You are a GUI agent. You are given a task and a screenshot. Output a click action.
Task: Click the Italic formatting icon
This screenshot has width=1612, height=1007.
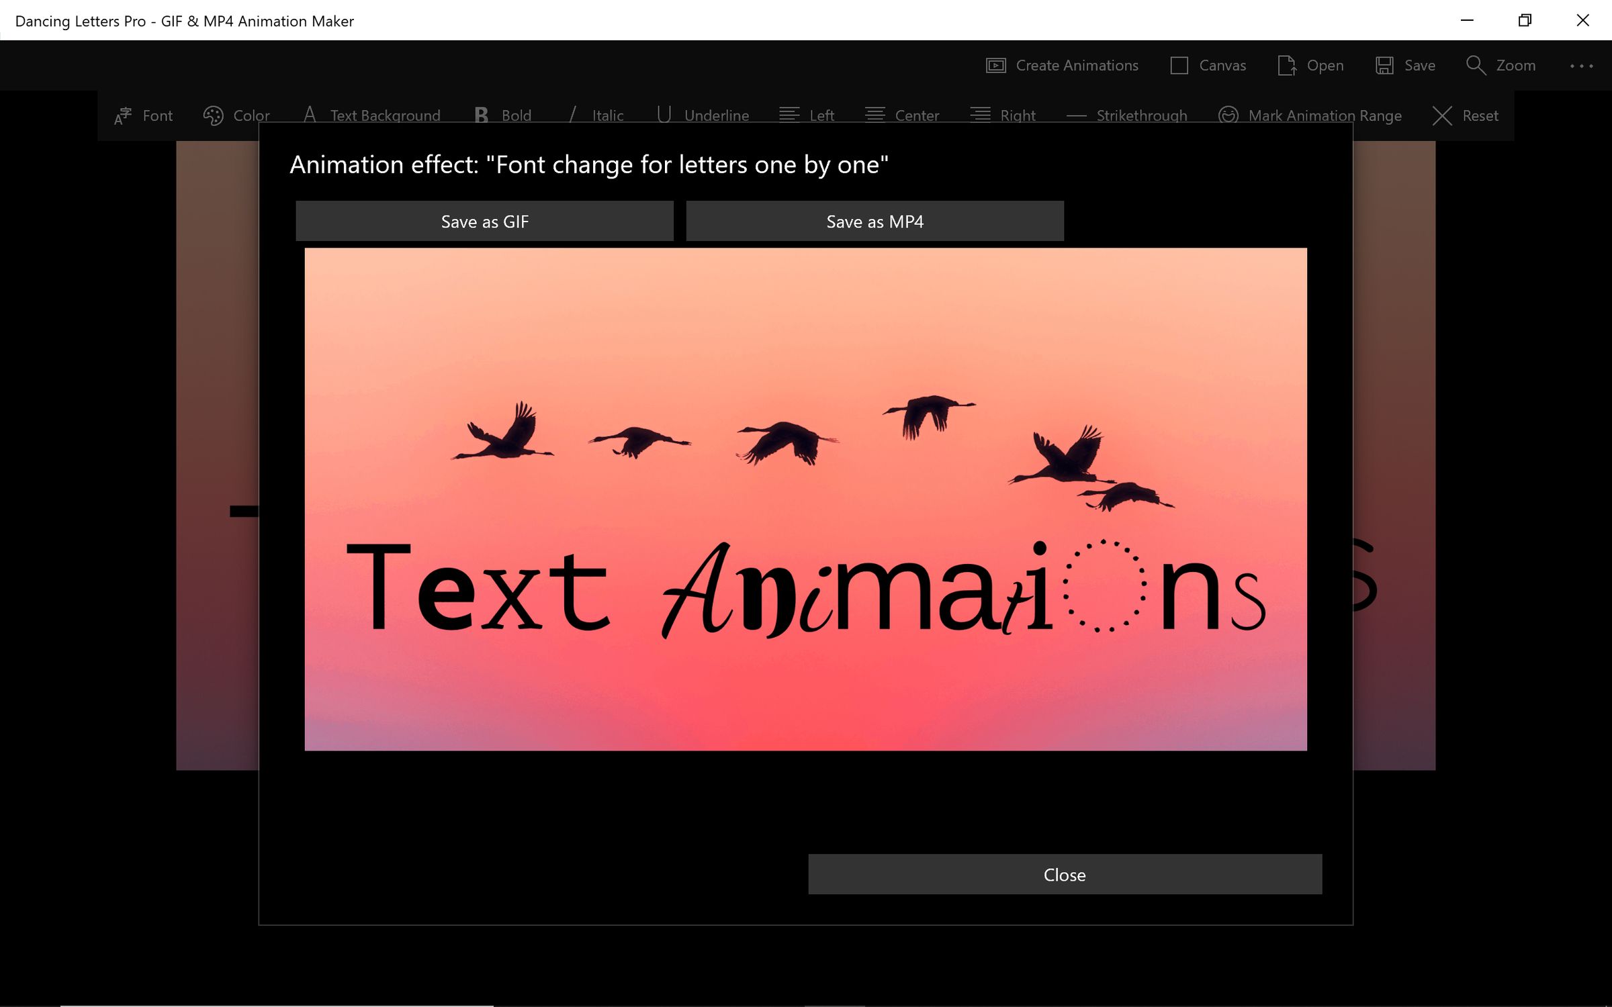(571, 115)
